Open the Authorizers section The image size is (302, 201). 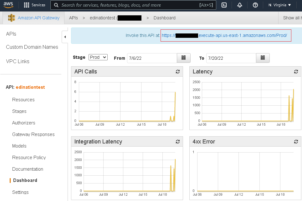coord(24,123)
